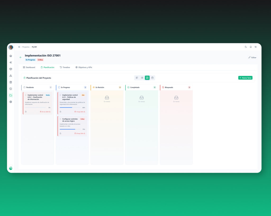Open the Configurar controles de acceso lógico card
The width and height of the screenshot is (271, 216).
click(72, 126)
